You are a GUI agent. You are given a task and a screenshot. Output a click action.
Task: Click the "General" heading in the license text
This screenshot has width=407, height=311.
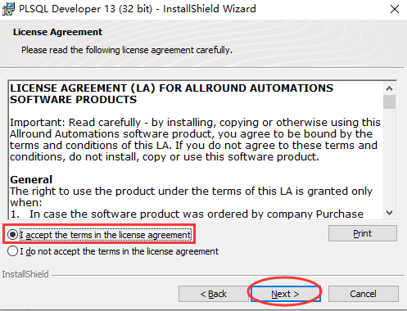(31, 180)
